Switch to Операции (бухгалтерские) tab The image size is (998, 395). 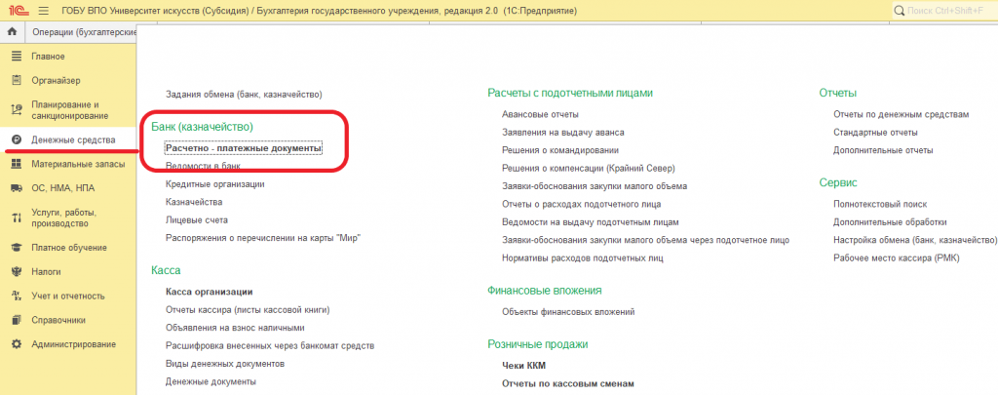point(84,32)
